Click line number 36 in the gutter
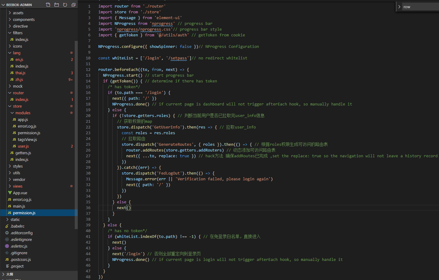 coord(88,208)
